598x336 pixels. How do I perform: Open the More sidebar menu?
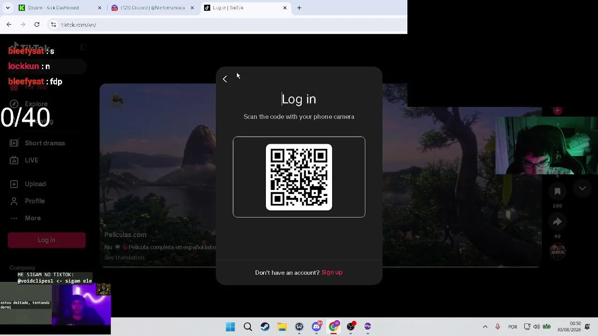coord(33,218)
